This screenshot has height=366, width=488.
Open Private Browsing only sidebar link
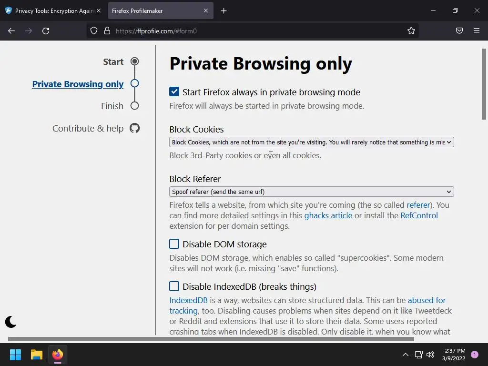pos(78,84)
